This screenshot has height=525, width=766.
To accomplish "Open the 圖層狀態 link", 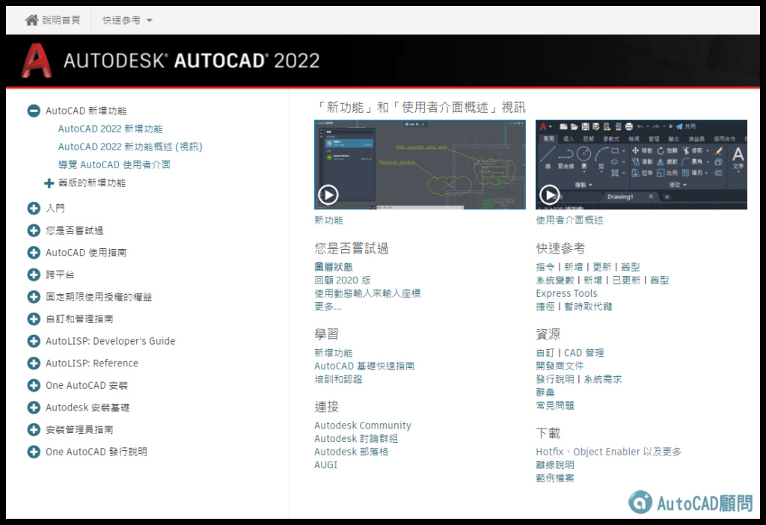I will 334,267.
